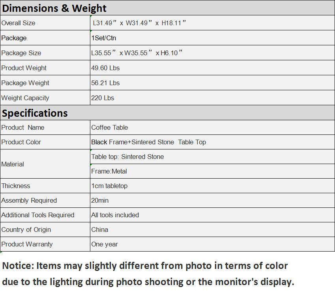Click the Package Size dimensions value

coord(137,53)
